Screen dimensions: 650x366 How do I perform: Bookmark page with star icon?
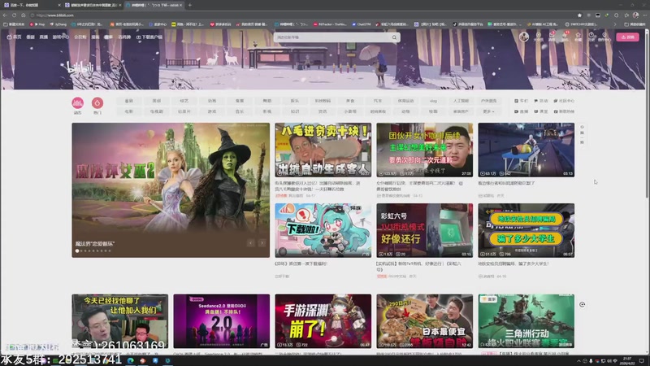point(579,15)
